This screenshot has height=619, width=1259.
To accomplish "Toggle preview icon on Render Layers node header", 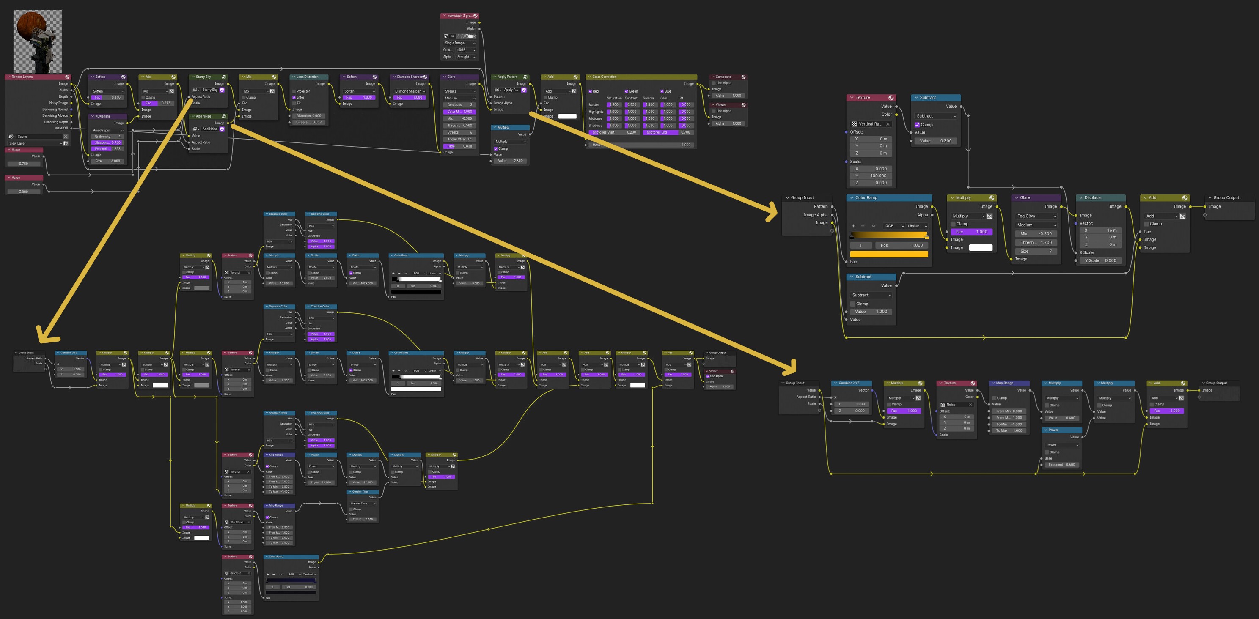I will point(67,77).
